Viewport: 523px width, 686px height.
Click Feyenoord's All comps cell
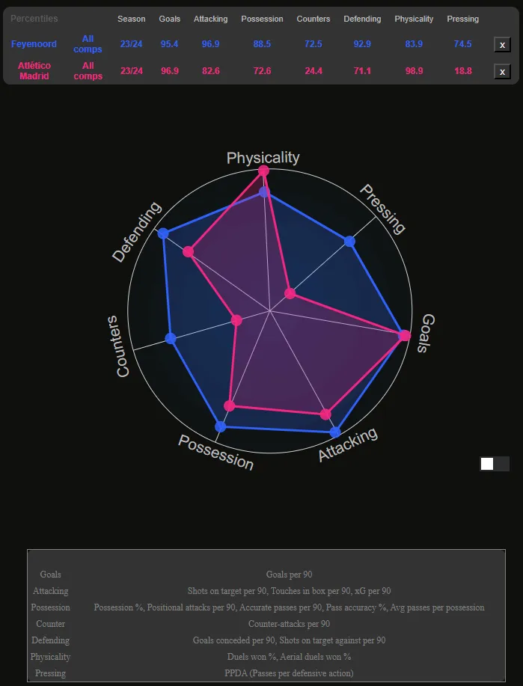tap(88, 44)
